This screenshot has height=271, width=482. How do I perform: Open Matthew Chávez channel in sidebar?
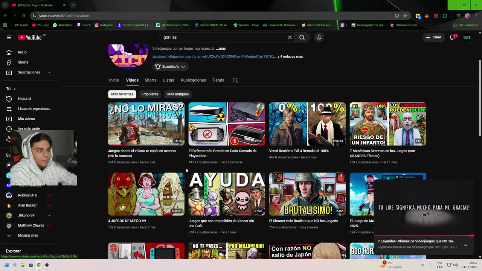coord(30,225)
